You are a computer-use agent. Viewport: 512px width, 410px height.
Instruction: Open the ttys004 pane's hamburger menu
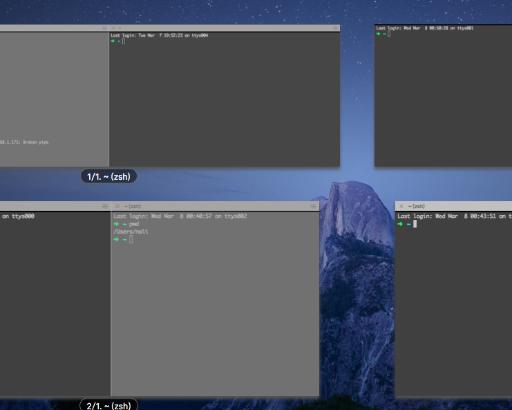click(x=335, y=28)
